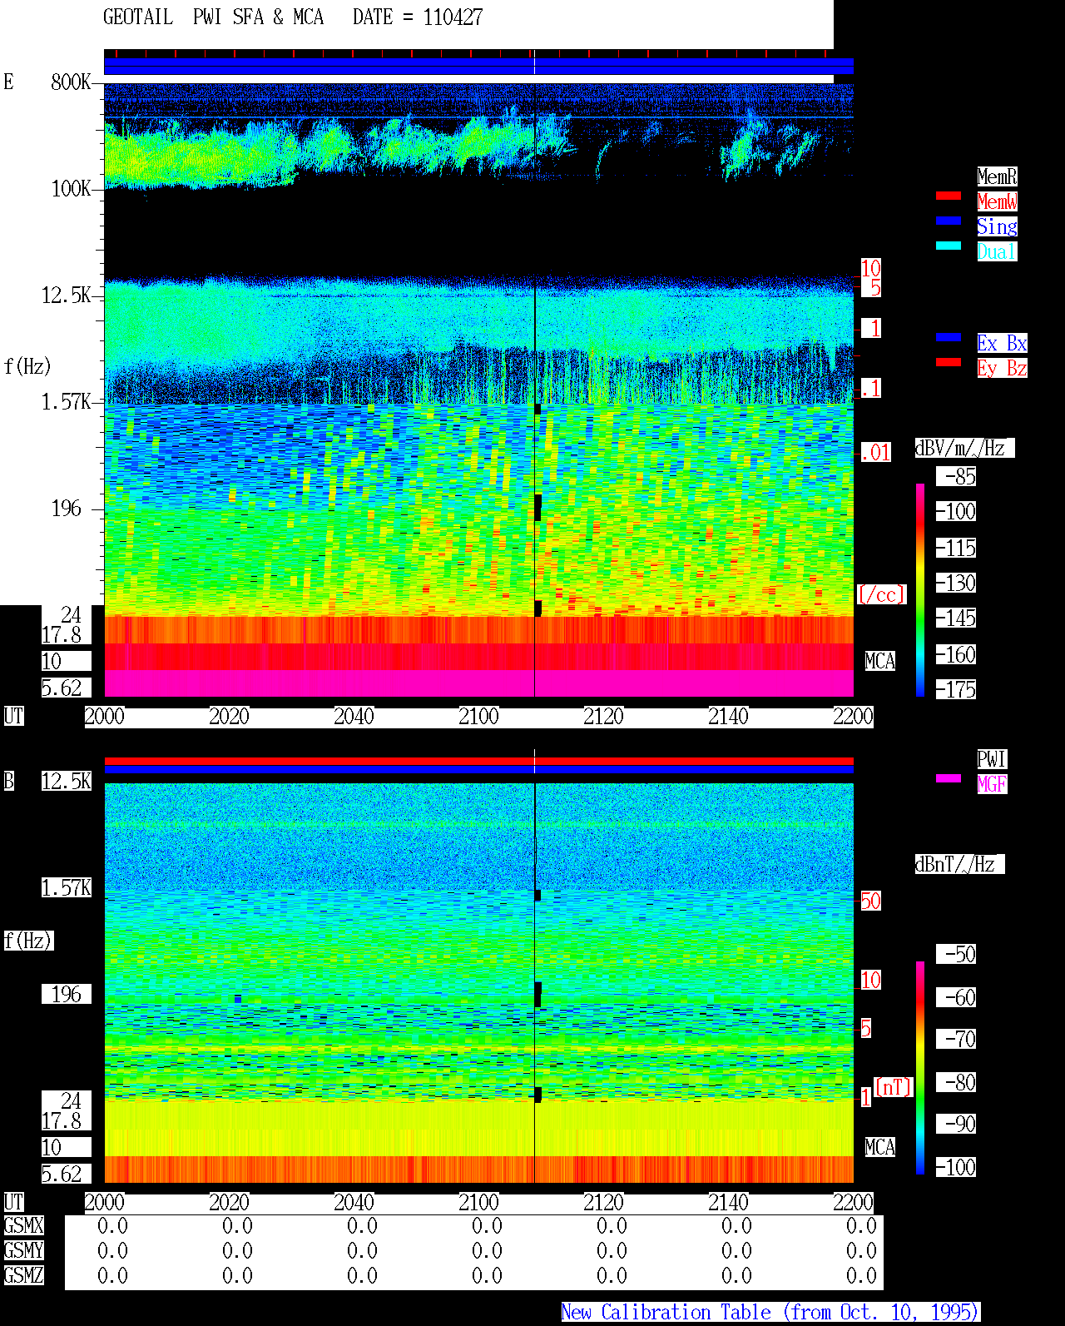Click the '[nT]' field unit label
The width and height of the screenshot is (1065, 1326).
pos(894,1087)
